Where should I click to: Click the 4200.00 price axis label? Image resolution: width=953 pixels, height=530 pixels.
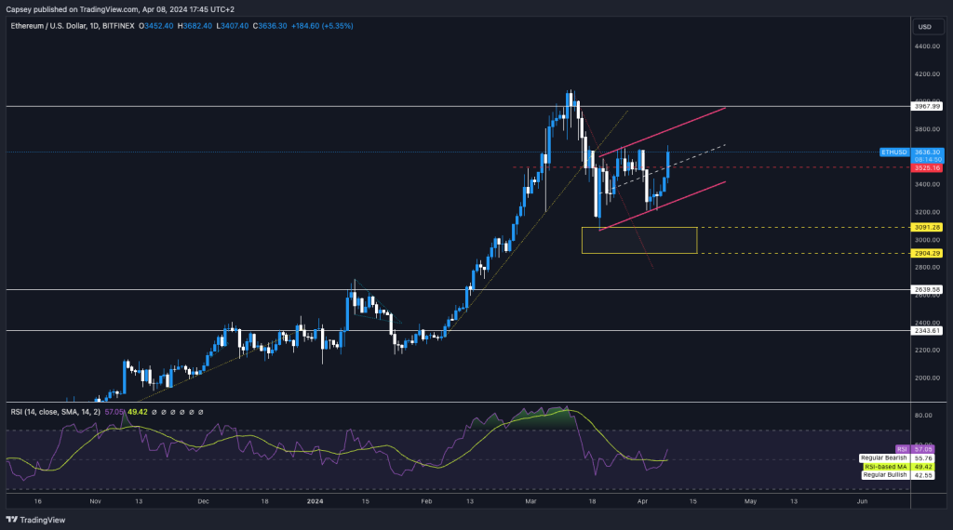coord(928,74)
